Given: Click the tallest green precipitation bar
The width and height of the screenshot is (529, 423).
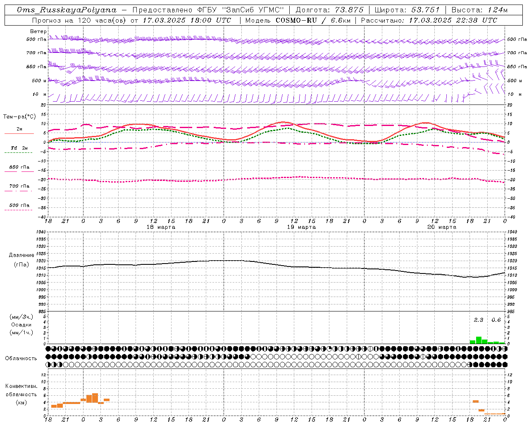Looking at the screenshot, I should 479,340.
